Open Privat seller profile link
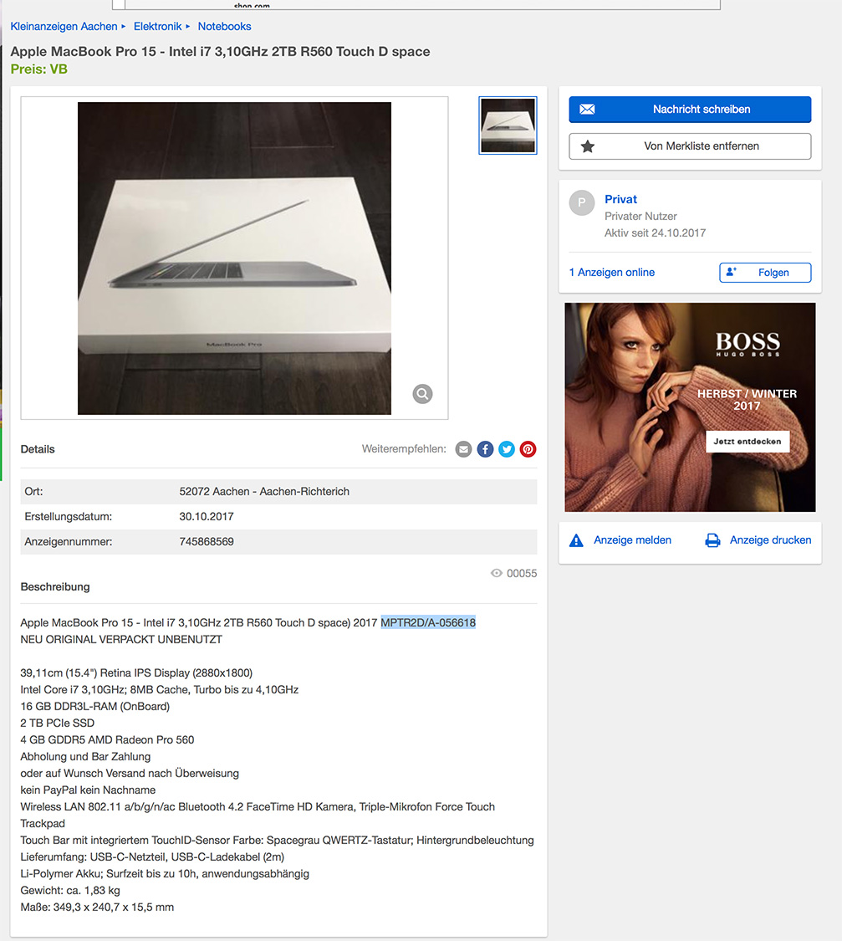Image resolution: width=842 pixels, height=941 pixels. click(x=620, y=199)
